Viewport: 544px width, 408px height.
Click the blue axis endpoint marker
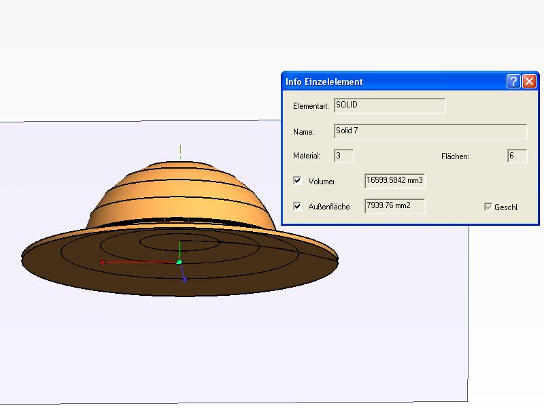coord(184,279)
